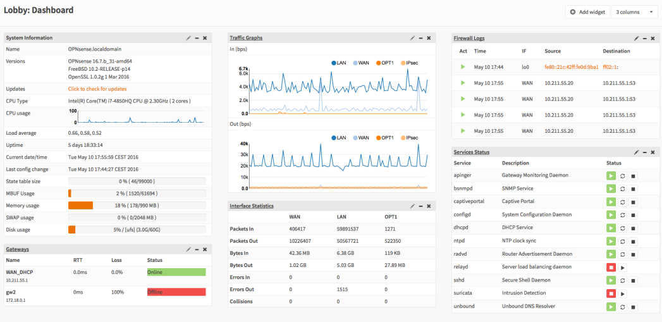This screenshot has width=662, height=322.
Task: Toggle WAN series in the In graph legend
Action: (361, 63)
